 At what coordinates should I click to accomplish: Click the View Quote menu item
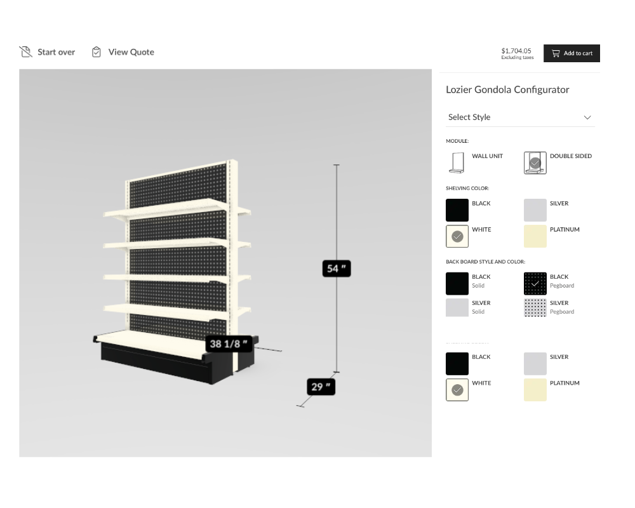point(131,51)
